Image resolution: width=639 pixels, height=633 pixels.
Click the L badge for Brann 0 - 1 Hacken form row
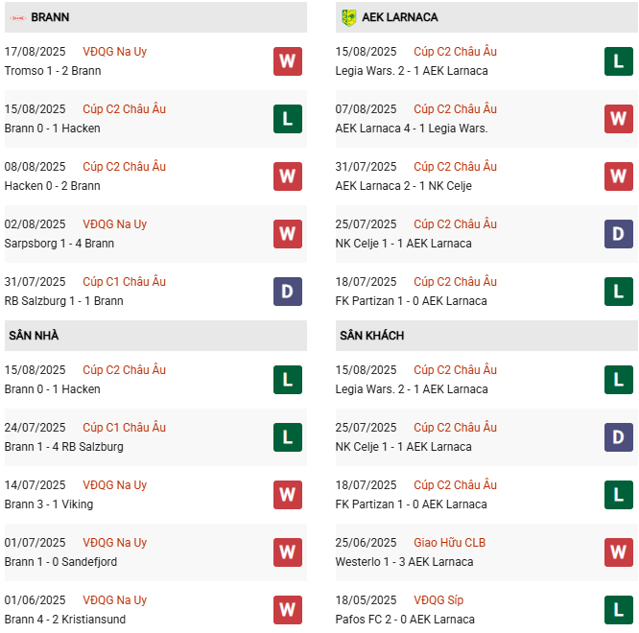287,119
